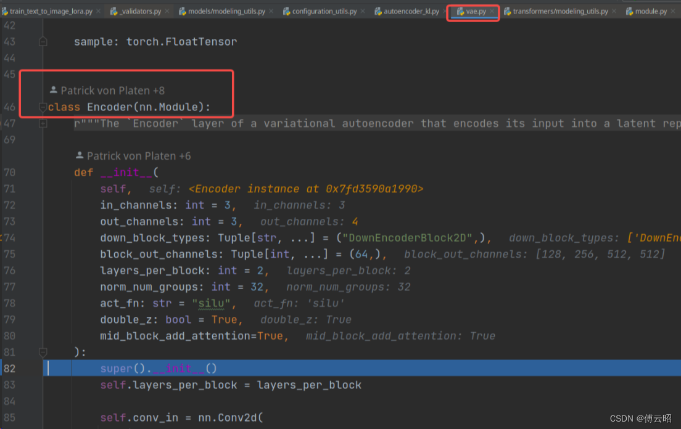The height and width of the screenshot is (429, 681).
Task: Click the Python icon on train_text_to_image_lora.py tab
Action: [6, 10]
